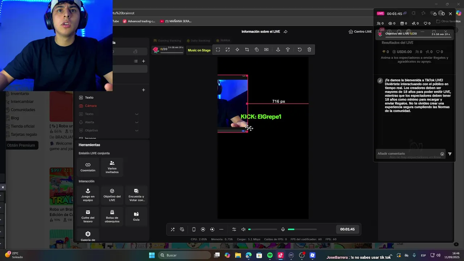Click Obtén Premium in Roblox sidebar
464x261 pixels.
tap(21, 145)
